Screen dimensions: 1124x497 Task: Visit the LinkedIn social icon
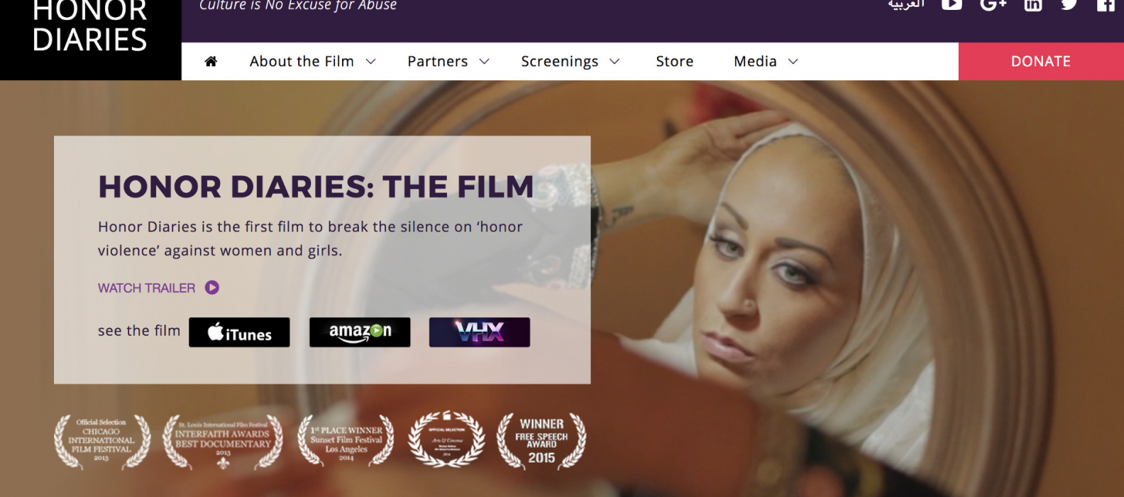[x=1033, y=4]
